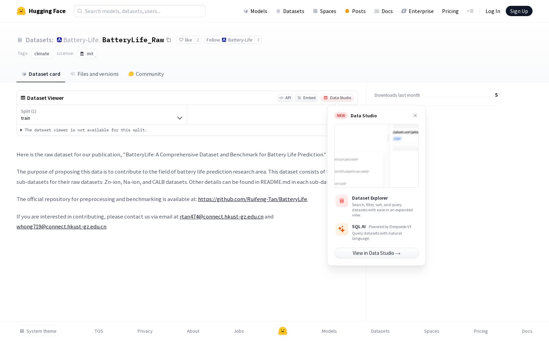Image resolution: width=549 pixels, height=343 pixels.
Task: Open the TOS footer link
Action: click(99, 331)
